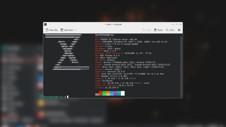Click the Konsole window title text

(113, 24)
